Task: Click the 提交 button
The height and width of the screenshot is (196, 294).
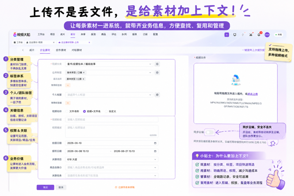Action: point(45,187)
